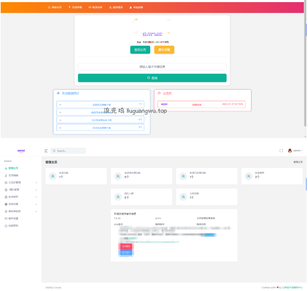Screen dimensions: 308x291
Task: Click the 主页编辑 pencil icon
Action: click(6, 176)
